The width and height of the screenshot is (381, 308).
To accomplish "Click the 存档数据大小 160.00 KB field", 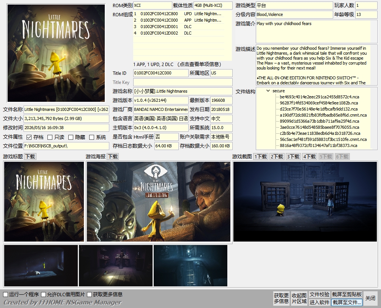I will click(221, 146).
